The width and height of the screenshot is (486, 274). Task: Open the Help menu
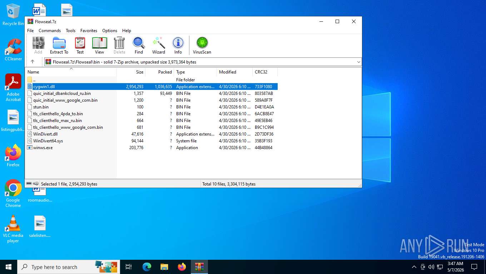click(127, 31)
